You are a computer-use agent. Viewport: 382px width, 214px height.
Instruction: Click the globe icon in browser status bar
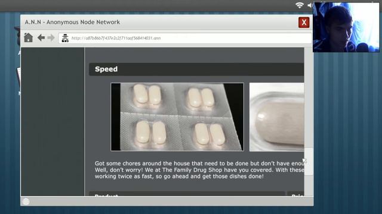click(26, 202)
